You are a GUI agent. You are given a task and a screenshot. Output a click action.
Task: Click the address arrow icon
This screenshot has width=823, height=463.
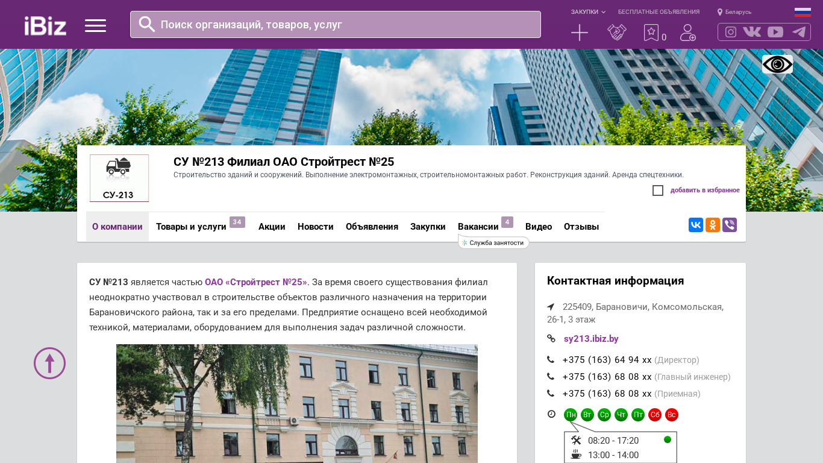[551, 306]
